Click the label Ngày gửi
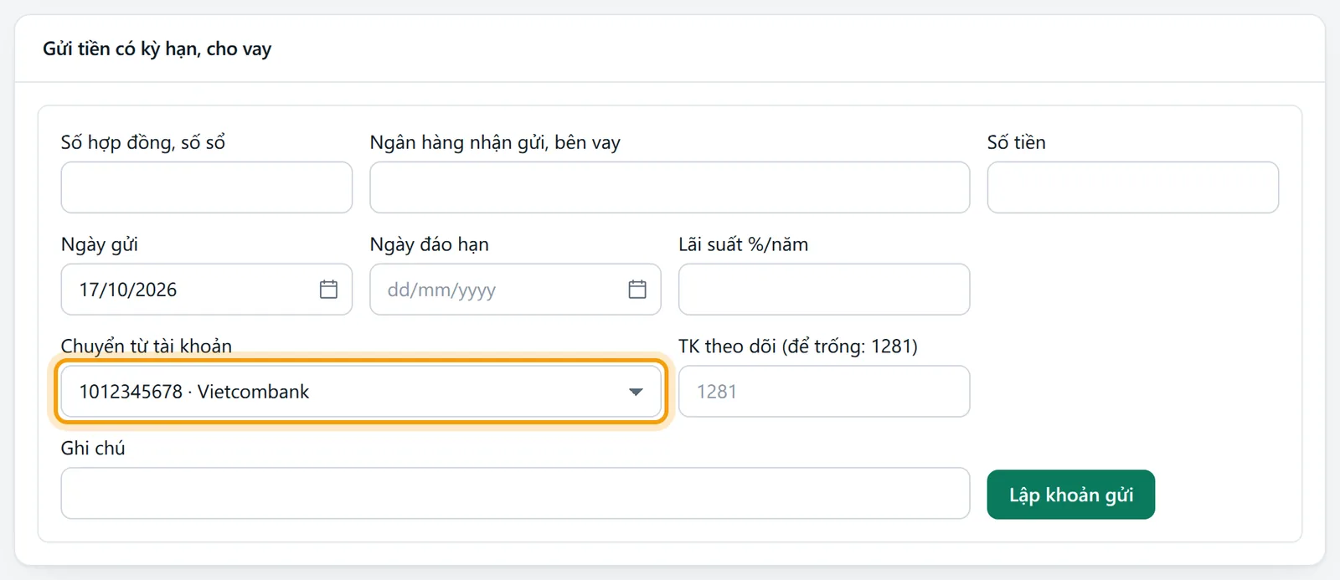The width and height of the screenshot is (1340, 580). point(100,244)
